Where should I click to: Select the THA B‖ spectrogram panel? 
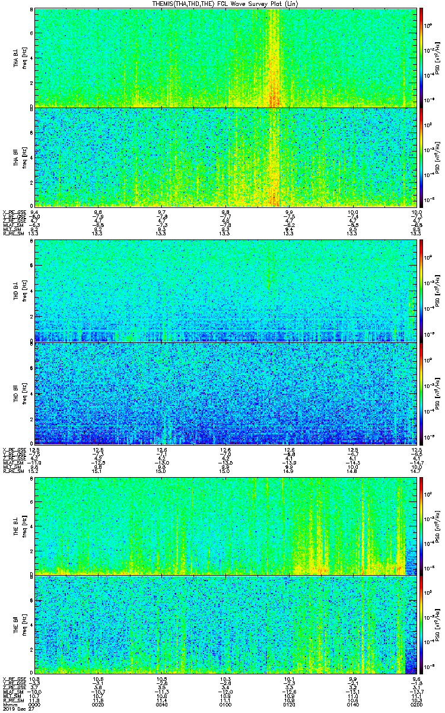[x=225, y=157]
